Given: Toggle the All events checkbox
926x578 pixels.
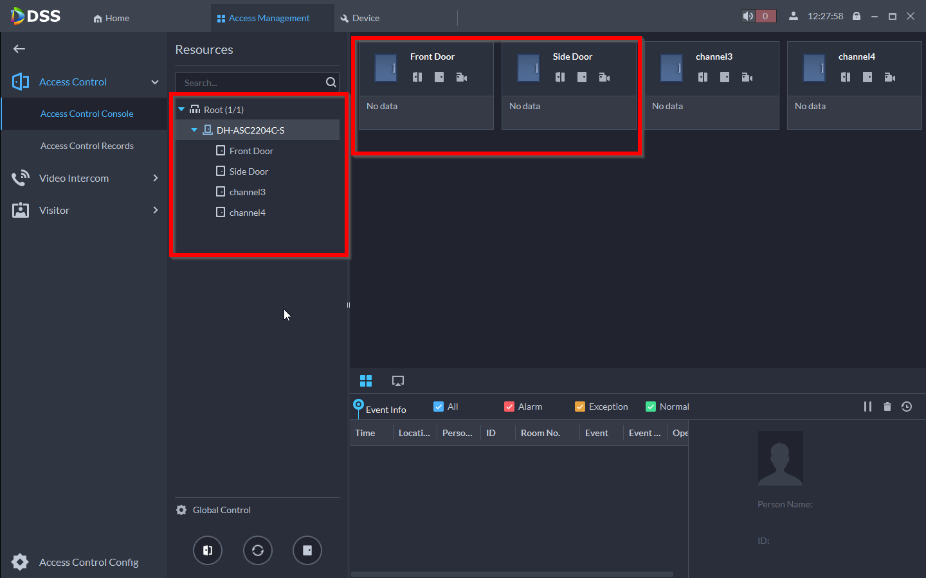Looking at the screenshot, I should [439, 407].
